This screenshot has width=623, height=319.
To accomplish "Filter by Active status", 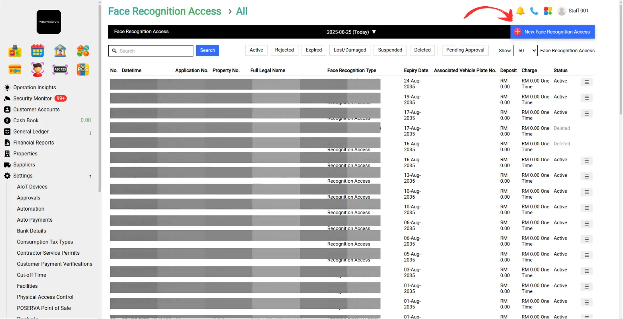I will pos(256,50).
